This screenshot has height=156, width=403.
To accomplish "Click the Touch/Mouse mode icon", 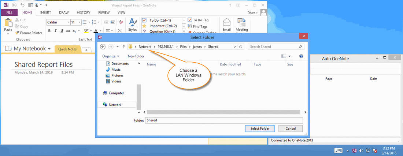I will (37, 5).
